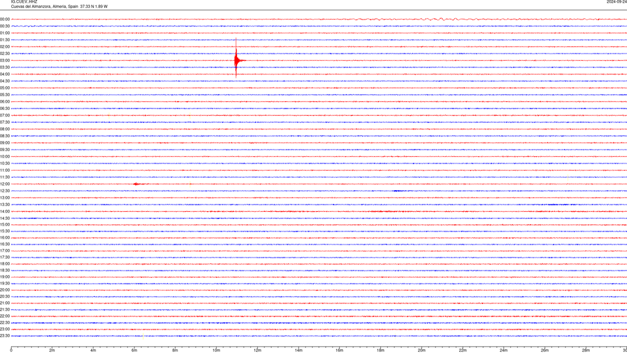Click the 18:30 trace label
627x353 pixels.
pyautogui.click(x=5, y=271)
